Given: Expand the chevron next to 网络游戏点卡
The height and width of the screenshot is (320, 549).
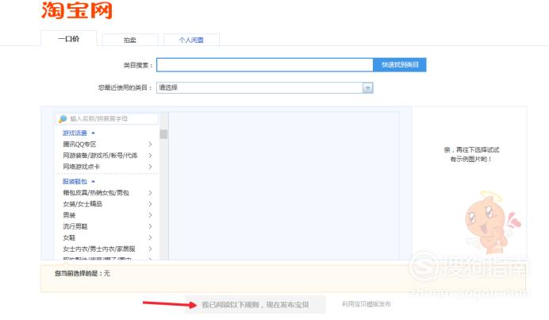Looking at the screenshot, I should point(150,167).
